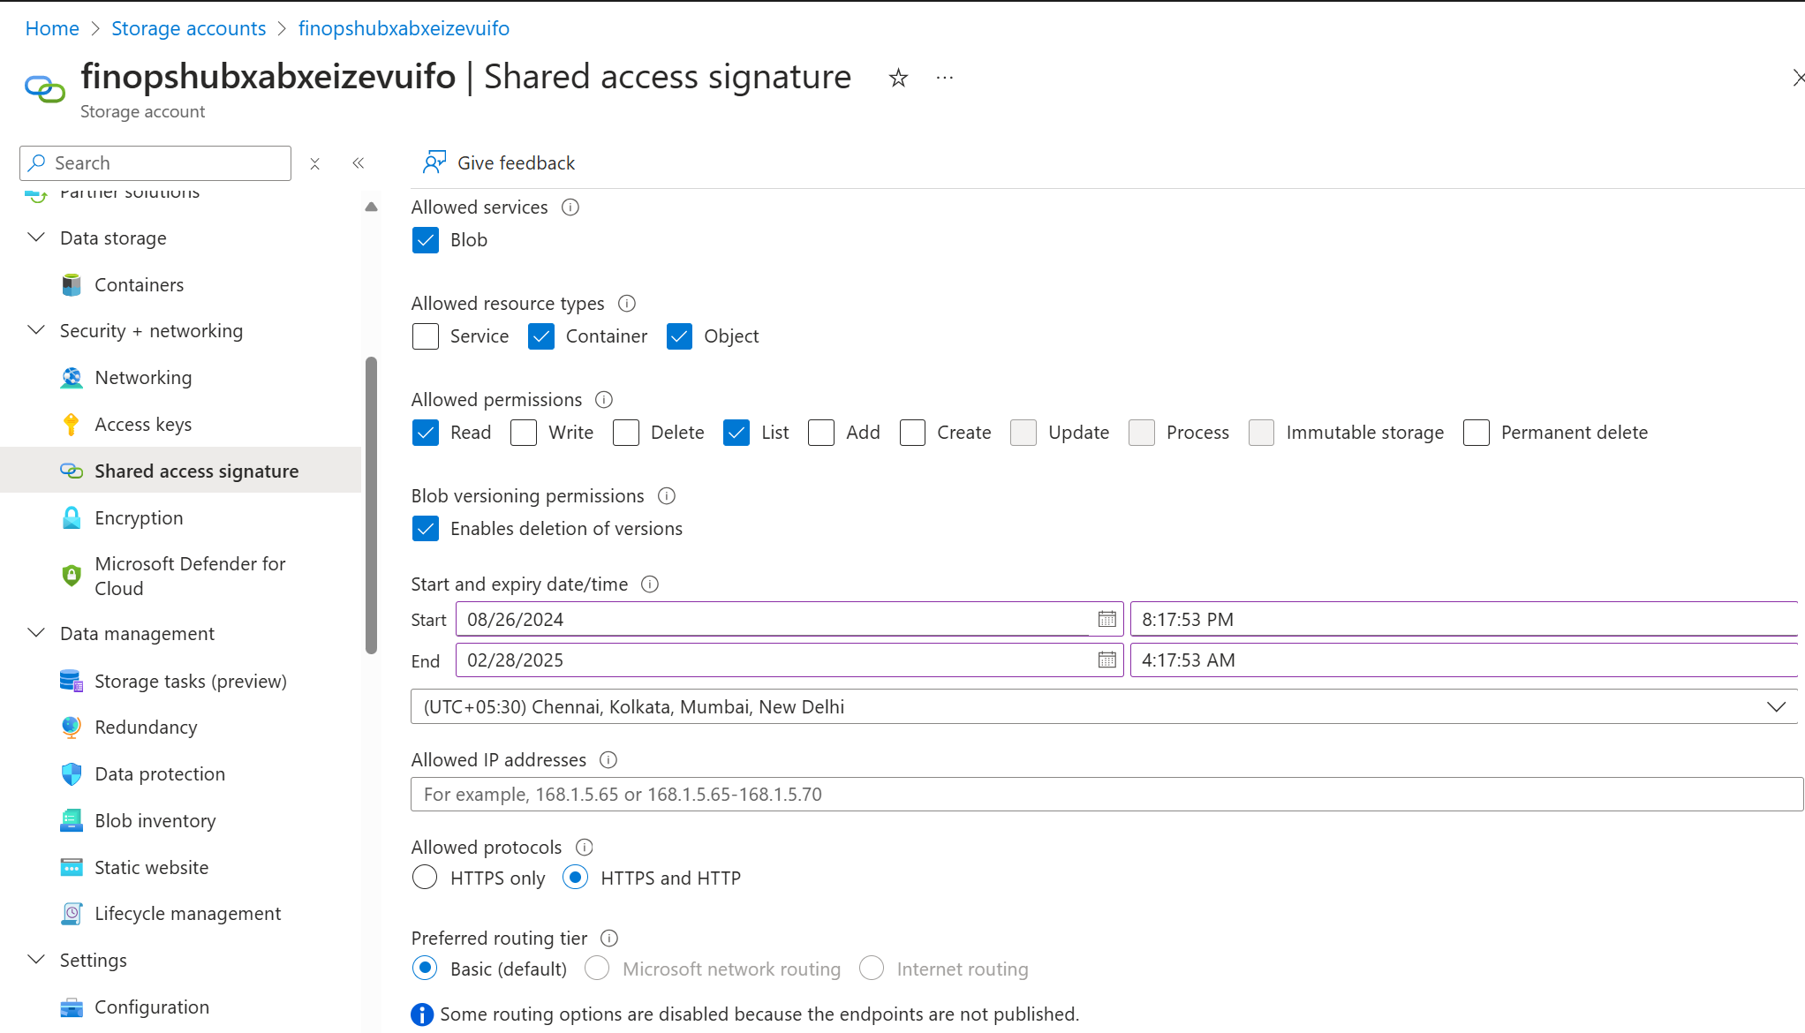Click the Redundancy globe icon
Screen dimensions: 1805x1033
click(72, 728)
